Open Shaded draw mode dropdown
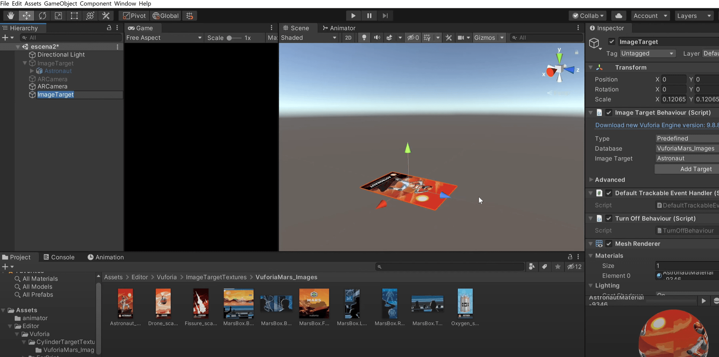Screen dimensions: 719x357 309,38
